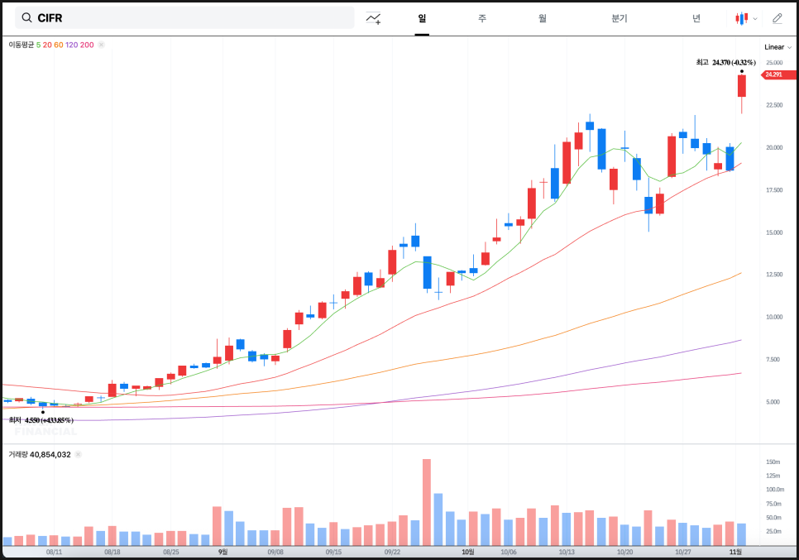The width and height of the screenshot is (799, 560).
Task: Select the pencil drawing tool
Action: tap(777, 17)
